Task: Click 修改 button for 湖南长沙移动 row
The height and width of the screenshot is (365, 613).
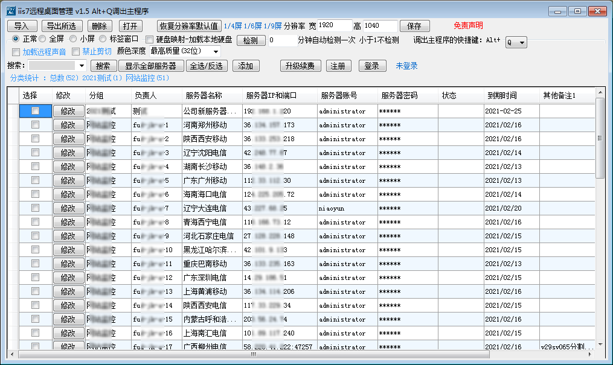Action: point(68,167)
